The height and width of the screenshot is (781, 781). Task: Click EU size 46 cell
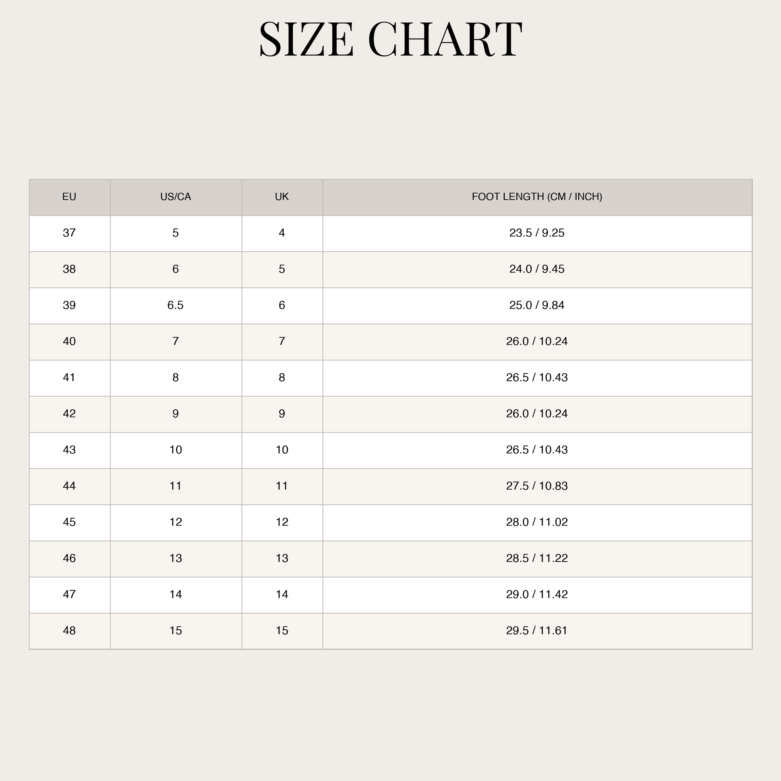(70, 559)
